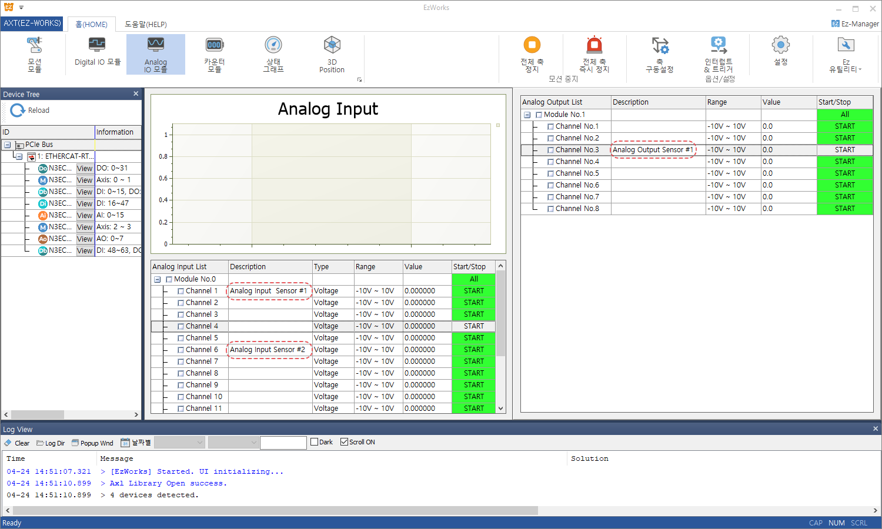This screenshot has height=529, width=882.
Task: Check the analog input Channel 10 checkbox
Action: tap(181, 397)
